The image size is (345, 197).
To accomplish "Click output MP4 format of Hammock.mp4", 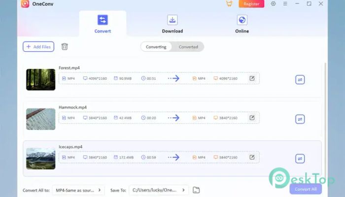I will pos(199,118).
